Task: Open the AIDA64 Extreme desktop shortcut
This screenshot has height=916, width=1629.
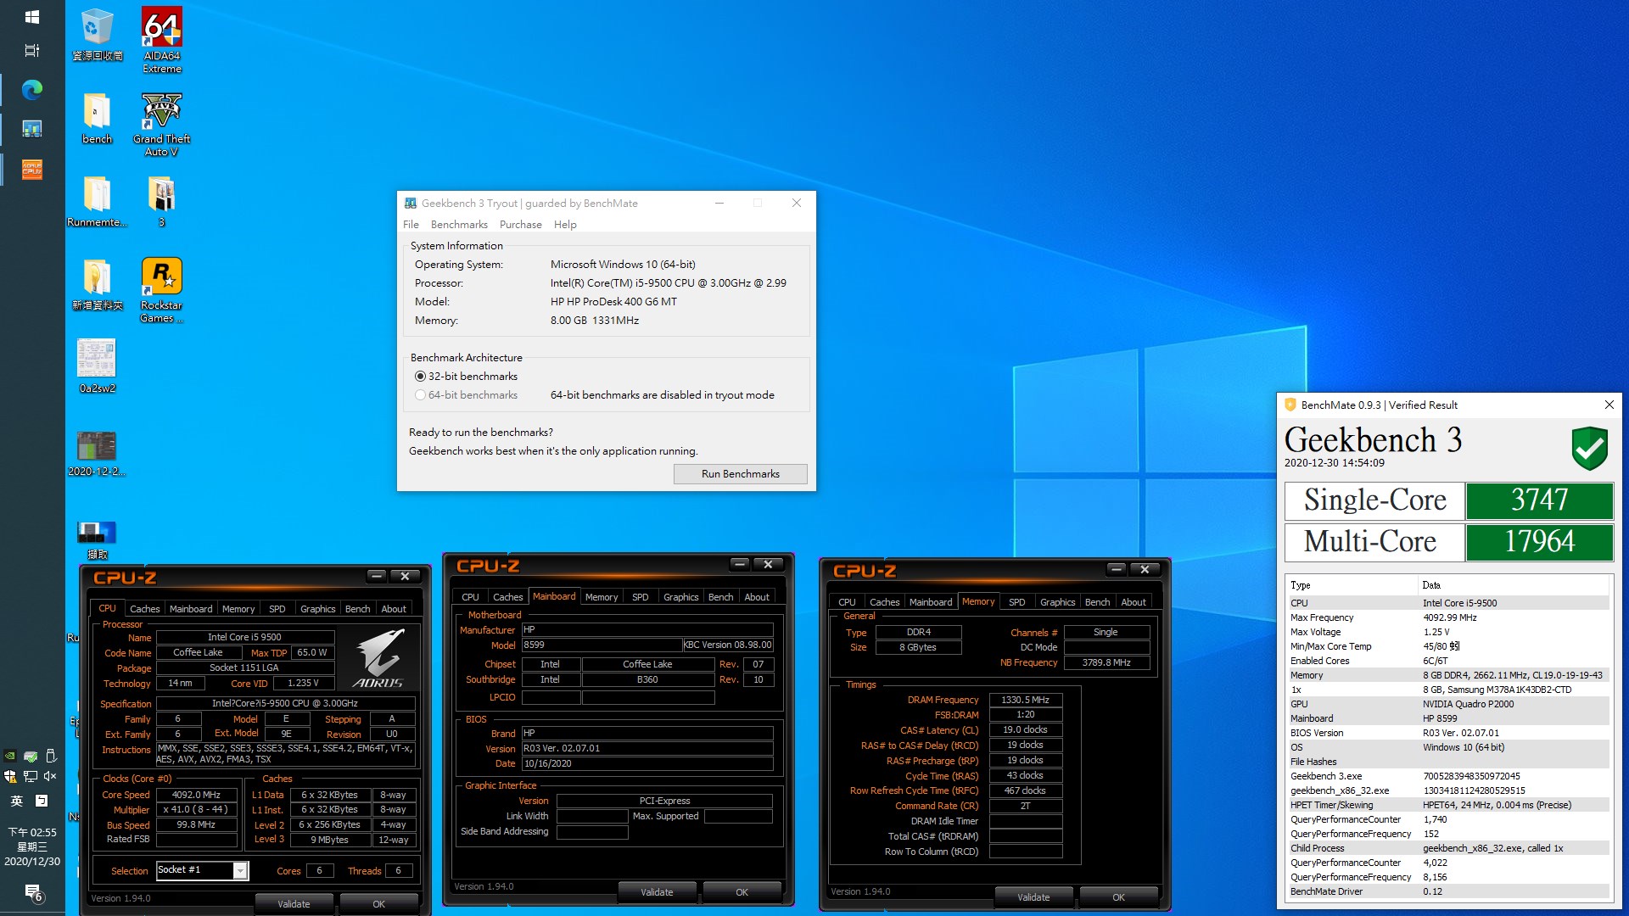Action: click(x=161, y=40)
